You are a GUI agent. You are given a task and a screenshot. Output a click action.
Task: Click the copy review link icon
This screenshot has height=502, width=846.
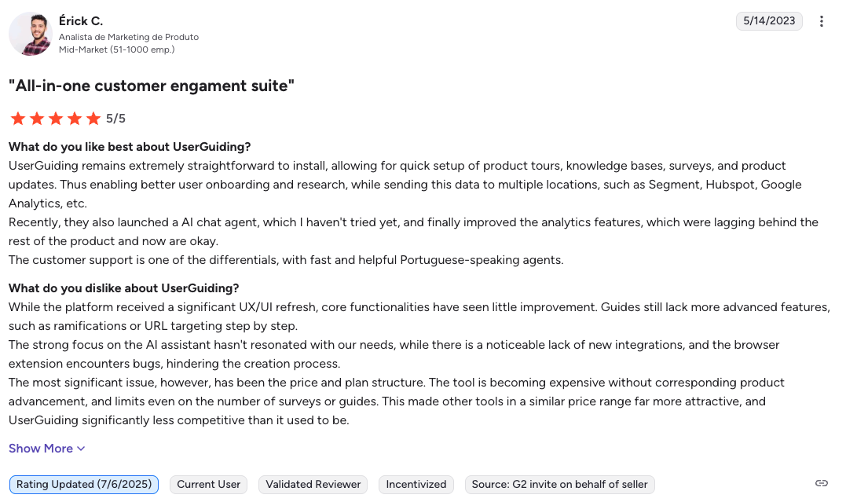coord(822,483)
